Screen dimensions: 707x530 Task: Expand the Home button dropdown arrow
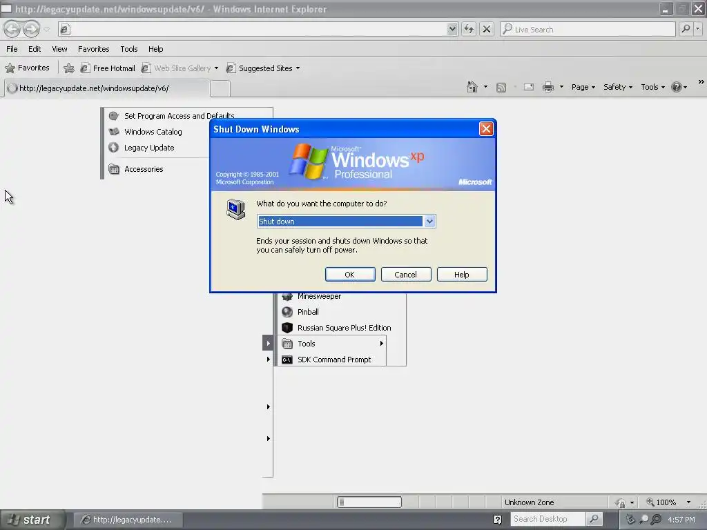coord(485,86)
